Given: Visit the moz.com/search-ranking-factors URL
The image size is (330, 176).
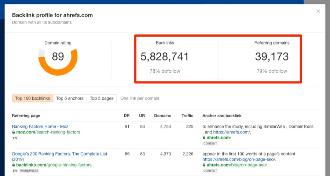Looking at the screenshot, I should point(48,132).
